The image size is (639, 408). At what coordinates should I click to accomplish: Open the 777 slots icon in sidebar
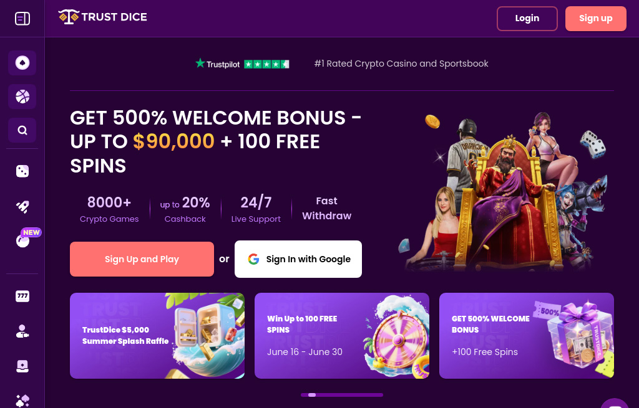click(22, 296)
